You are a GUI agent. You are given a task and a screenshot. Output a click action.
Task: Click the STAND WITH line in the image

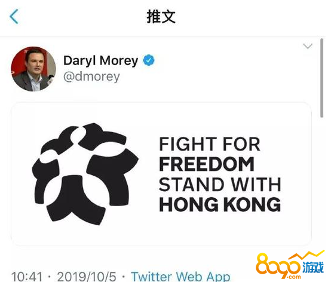coord(220,185)
